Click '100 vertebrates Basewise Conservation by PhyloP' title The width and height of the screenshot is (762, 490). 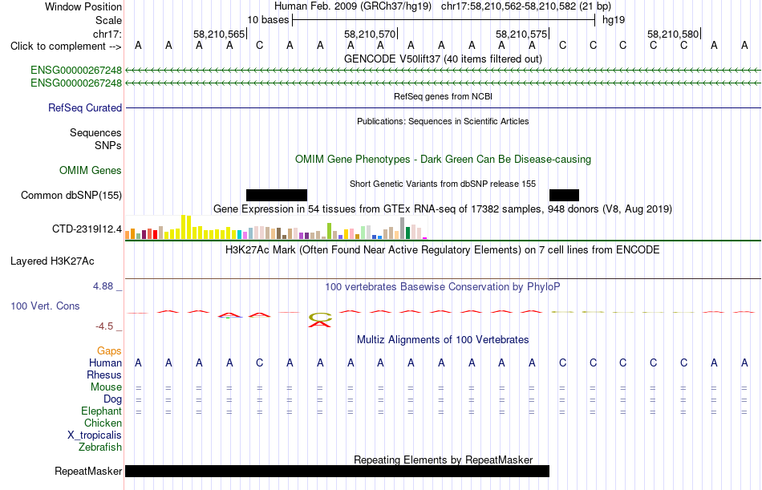coord(443,287)
